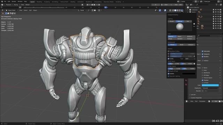The height and width of the screenshot is (125, 223).
Task: Enable Depth of Field checkbox
Action: [x=169, y=71]
